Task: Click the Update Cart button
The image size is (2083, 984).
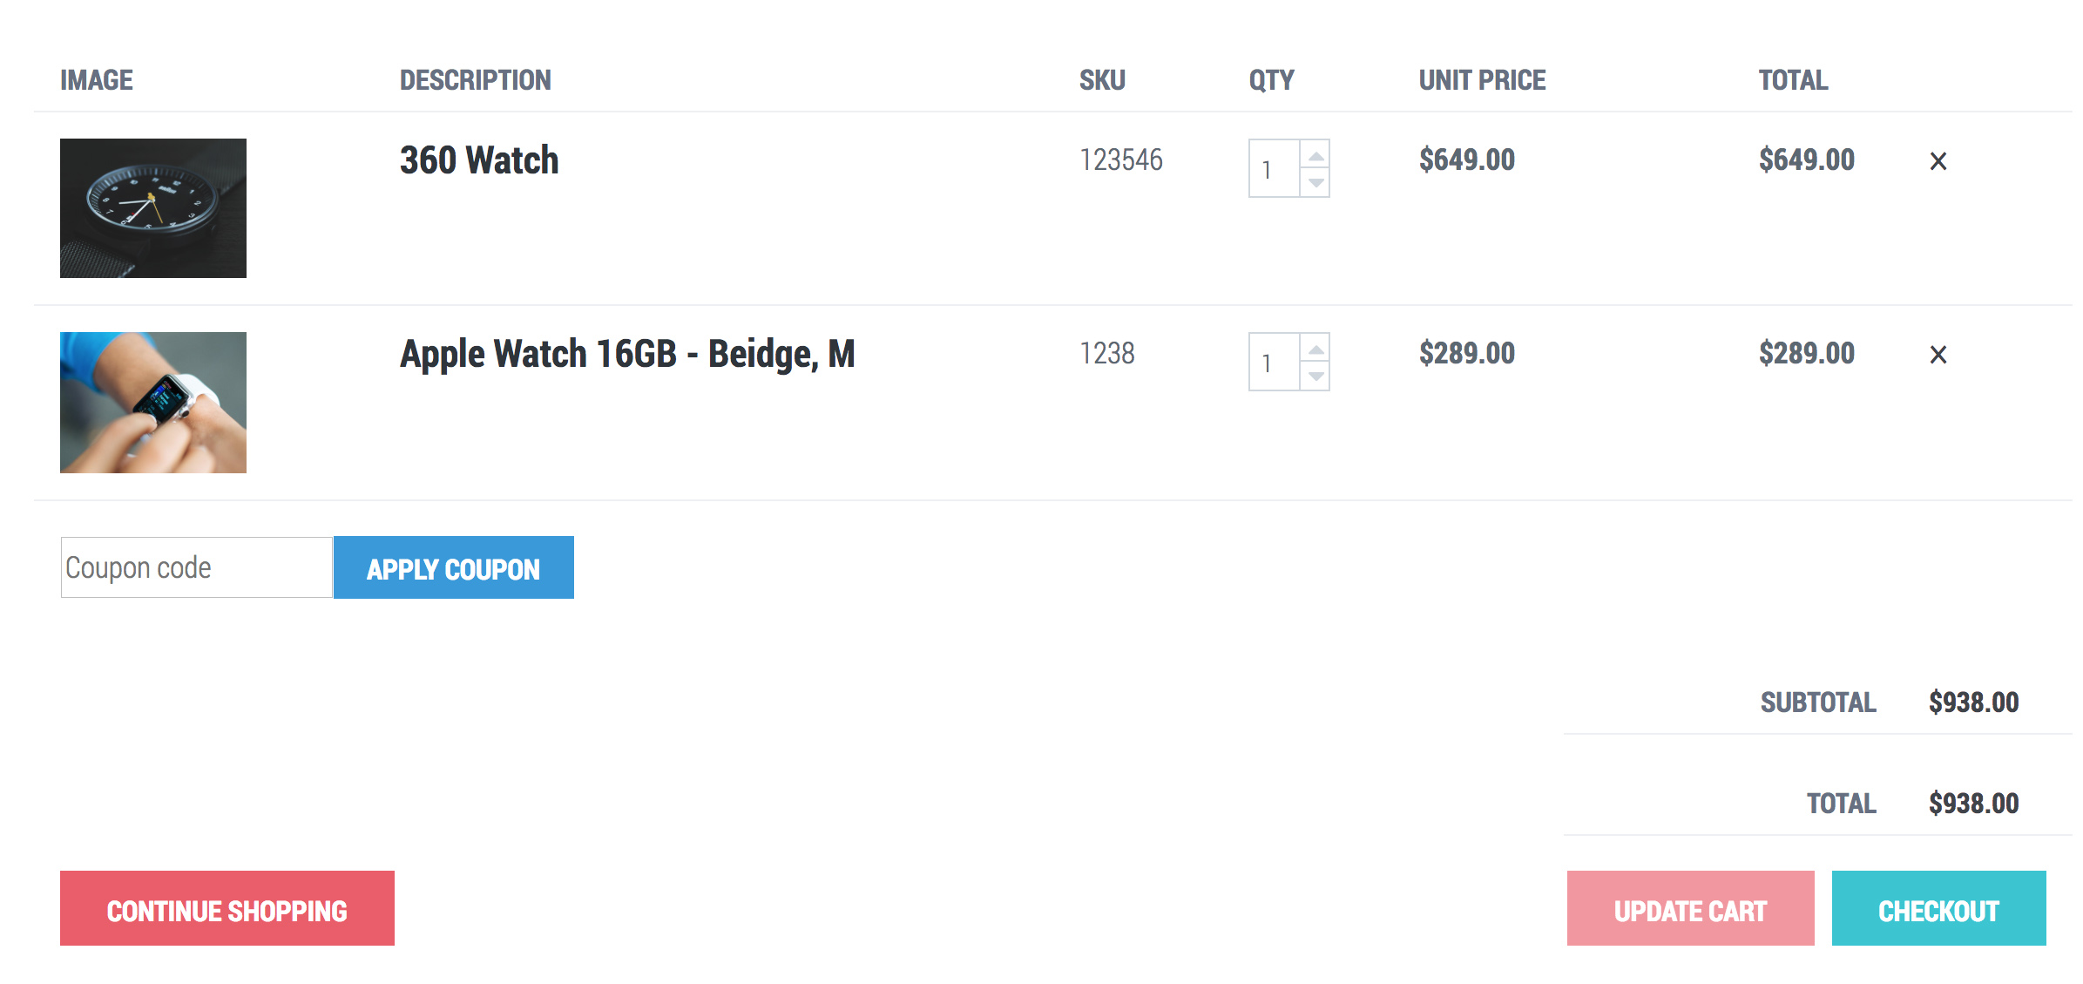Action: tap(1689, 908)
